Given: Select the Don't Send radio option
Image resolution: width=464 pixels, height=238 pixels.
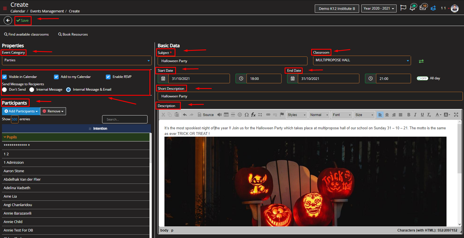Looking at the screenshot, I should (5, 89).
